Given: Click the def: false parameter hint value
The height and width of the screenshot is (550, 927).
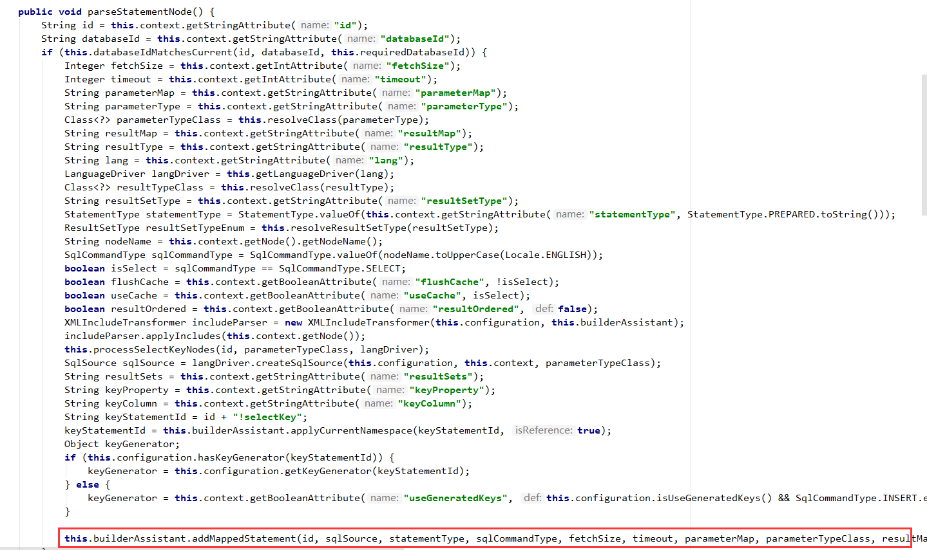Looking at the screenshot, I should point(572,309).
